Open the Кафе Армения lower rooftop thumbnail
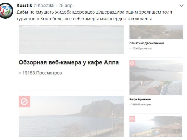 tap(156, 88)
